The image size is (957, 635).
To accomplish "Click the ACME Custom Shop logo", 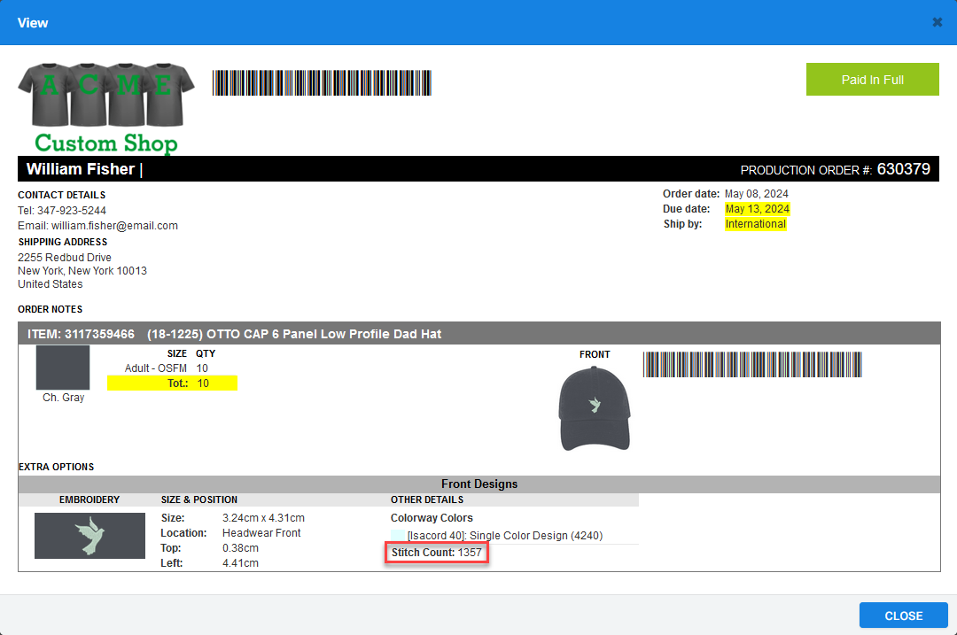I will pyautogui.click(x=105, y=108).
